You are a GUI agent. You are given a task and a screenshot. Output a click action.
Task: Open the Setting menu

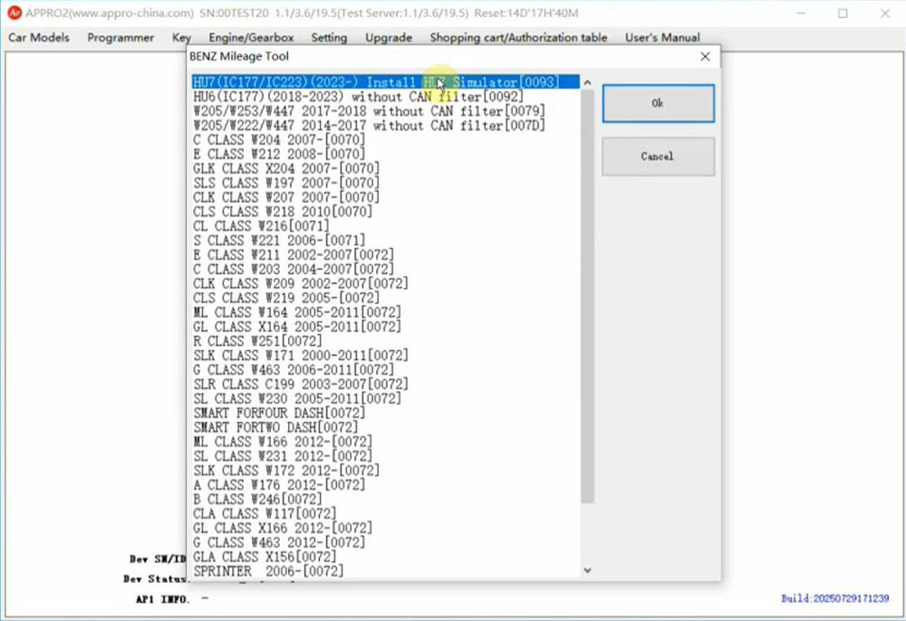click(329, 38)
